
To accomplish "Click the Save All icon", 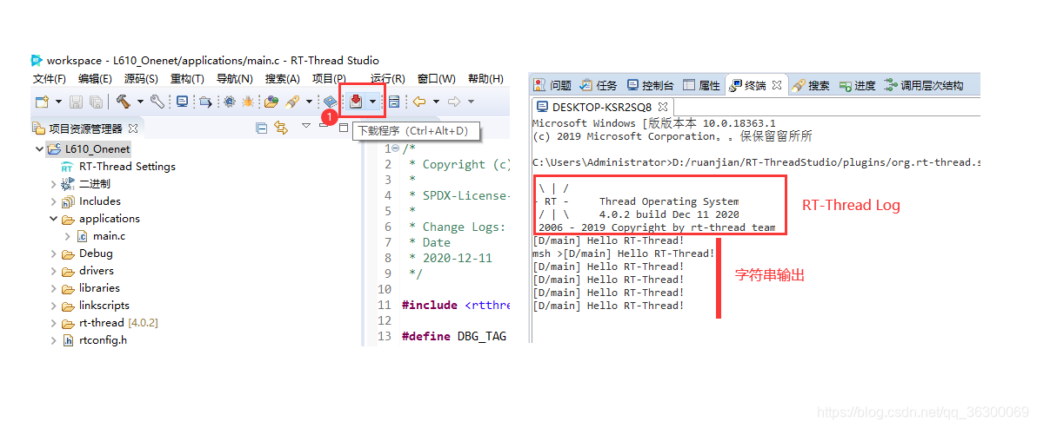I will [97, 102].
